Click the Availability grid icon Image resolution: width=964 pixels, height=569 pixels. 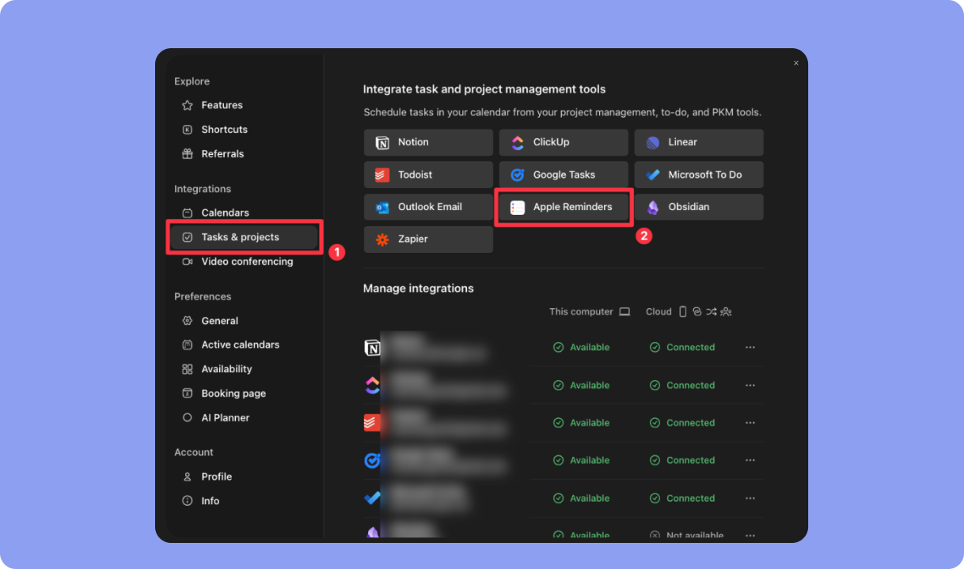pos(188,369)
